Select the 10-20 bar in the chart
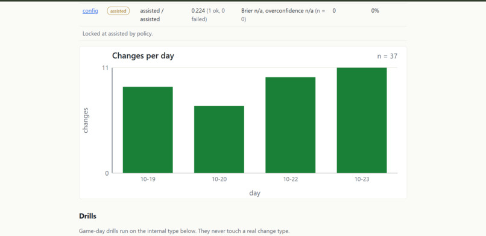The height and width of the screenshot is (236, 486). (219, 139)
